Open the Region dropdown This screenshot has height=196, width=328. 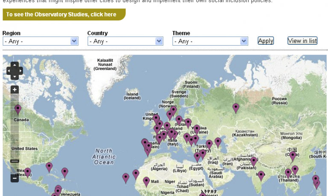(40, 41)
